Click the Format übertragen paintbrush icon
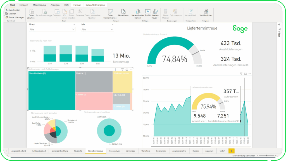This screenshot has height=161, width=286. (x=6, y=17)
